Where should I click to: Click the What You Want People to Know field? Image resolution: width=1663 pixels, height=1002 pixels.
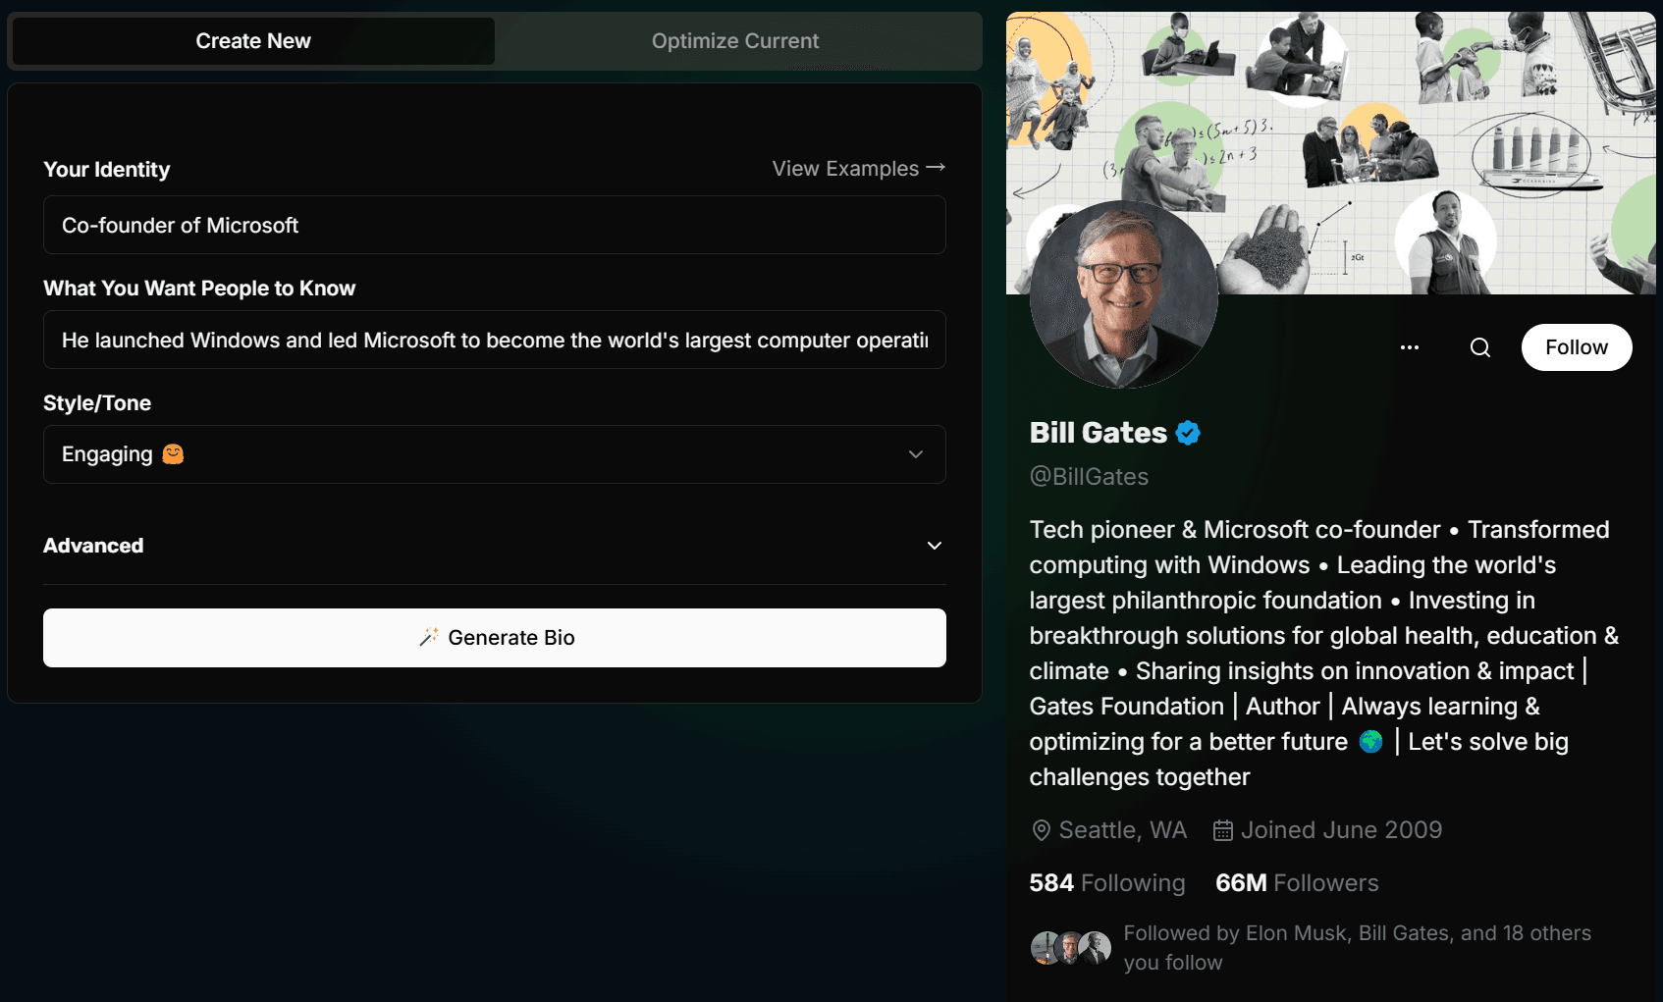[495, 340]
